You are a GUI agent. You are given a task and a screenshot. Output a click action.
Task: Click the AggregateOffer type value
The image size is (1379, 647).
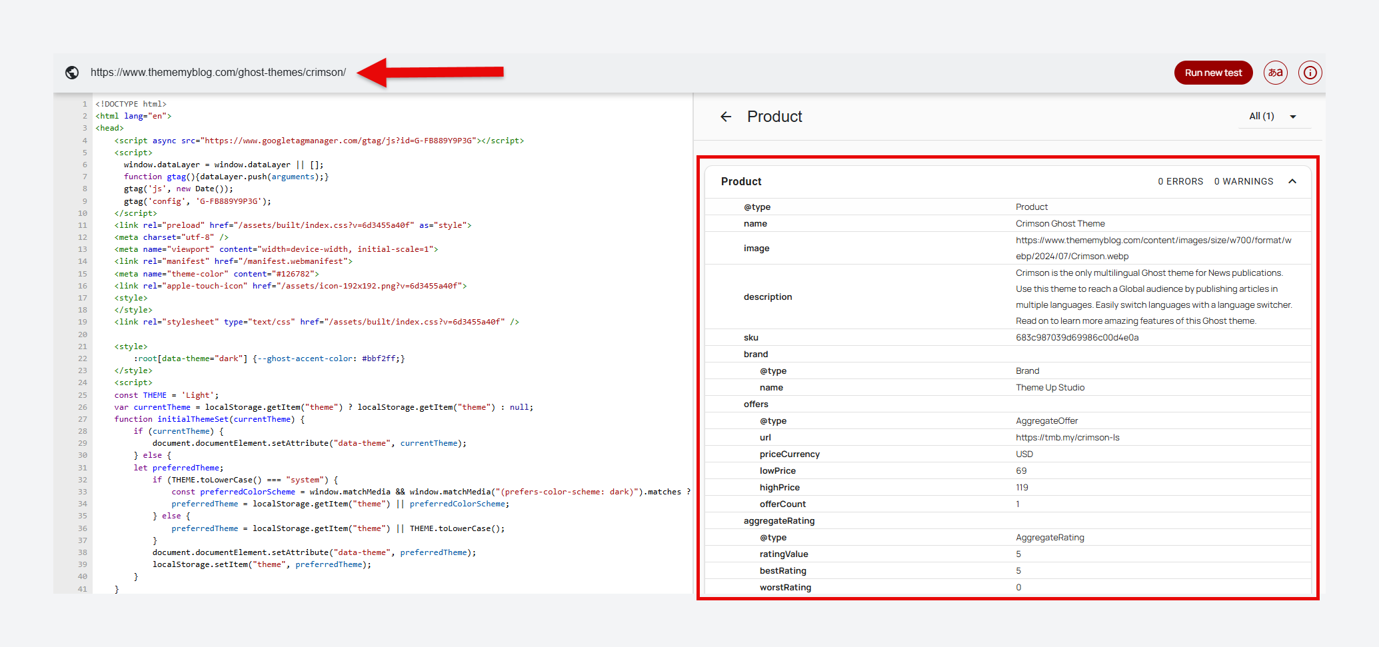(1046, 421)
